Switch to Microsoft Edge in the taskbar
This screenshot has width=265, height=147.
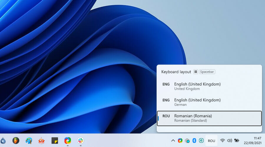coord(67,141)
